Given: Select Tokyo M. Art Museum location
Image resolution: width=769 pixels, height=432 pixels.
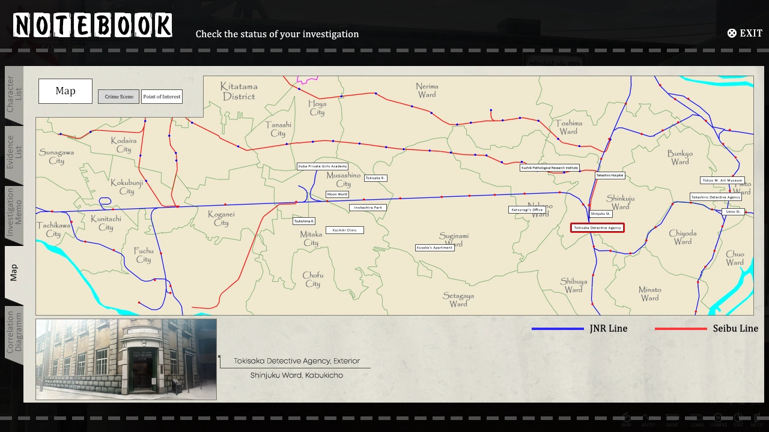Looking at the screenshot, I should pyautogui.click(x=723, y=181).
